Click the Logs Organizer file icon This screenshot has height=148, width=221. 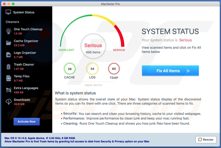(8, 55)
